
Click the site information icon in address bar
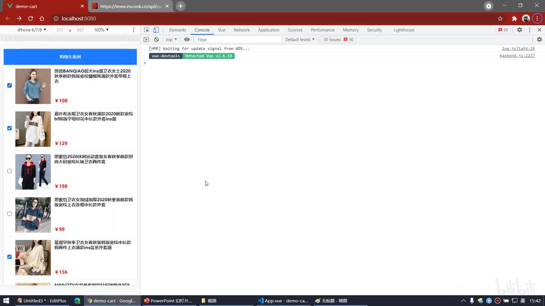pyautogui.click(x=56, y=18)
